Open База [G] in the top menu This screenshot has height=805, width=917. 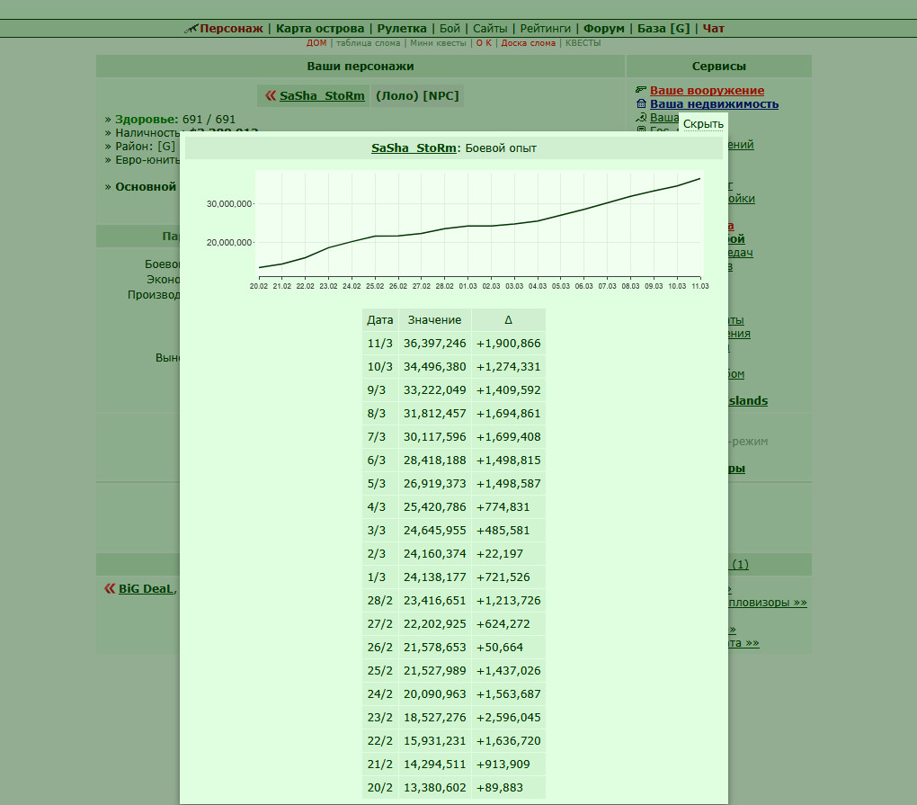tap(663, 29)
